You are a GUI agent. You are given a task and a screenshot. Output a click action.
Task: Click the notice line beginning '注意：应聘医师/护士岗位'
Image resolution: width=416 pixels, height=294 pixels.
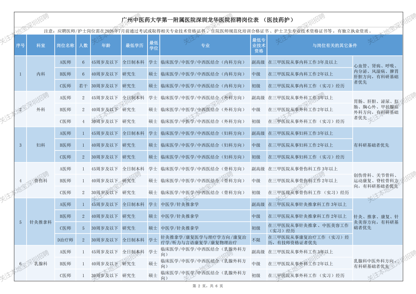pyautogui.click(x=208, y=31)
